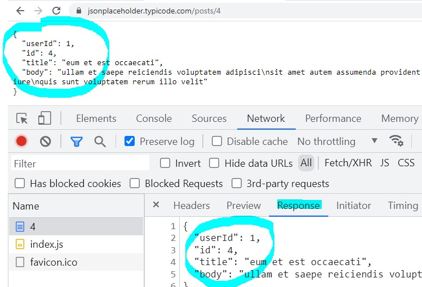Toggle the network filter funnel icon

point(76,142)
